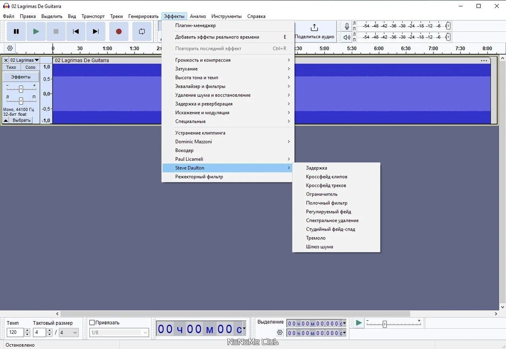Adjust the track gain slider
The image size is (506, 349).
coord(21,89)
